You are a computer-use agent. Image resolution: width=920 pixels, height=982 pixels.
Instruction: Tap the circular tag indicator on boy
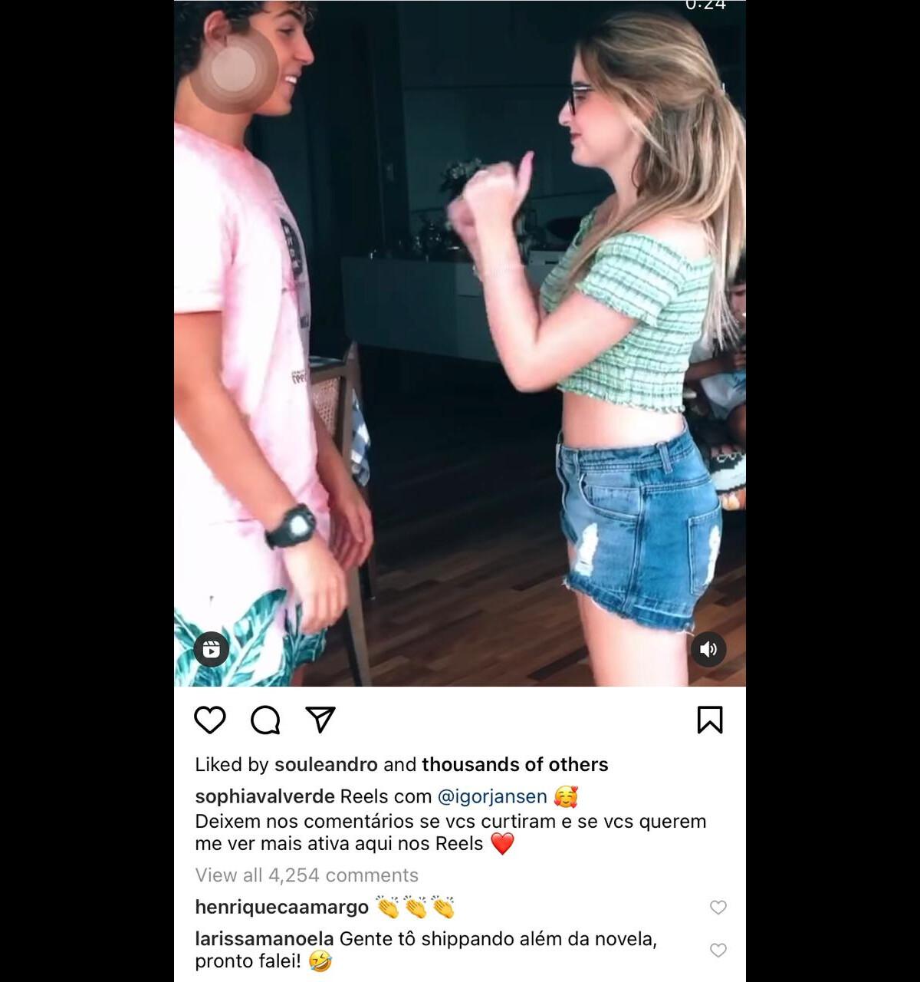point(233,71)
